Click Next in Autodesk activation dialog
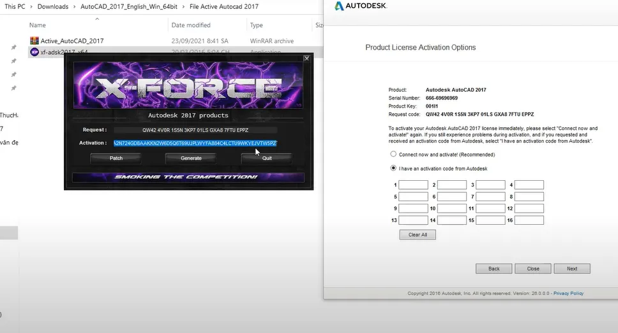This screenshot has width=618, height=333. (x=572, y=269)
